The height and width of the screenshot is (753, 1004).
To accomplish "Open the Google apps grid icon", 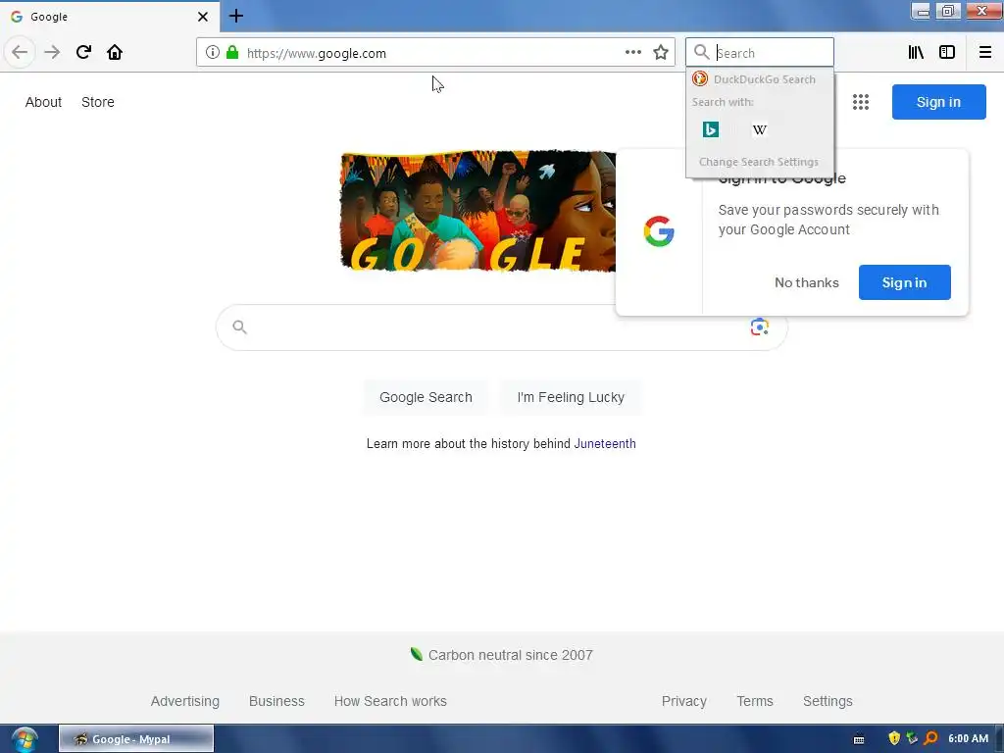I will [861, 102].
